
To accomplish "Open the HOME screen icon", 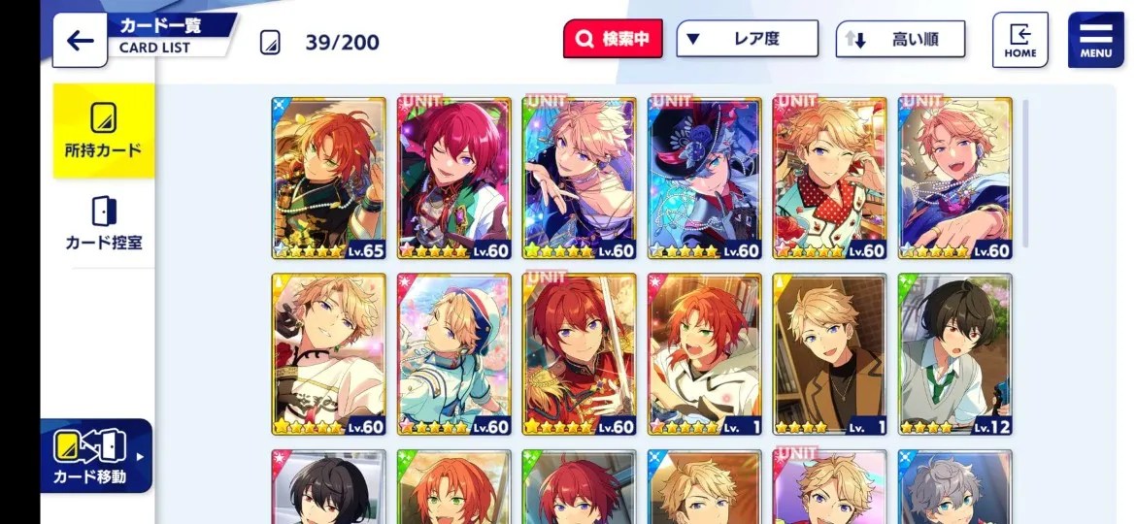I will pos(1020,40).
